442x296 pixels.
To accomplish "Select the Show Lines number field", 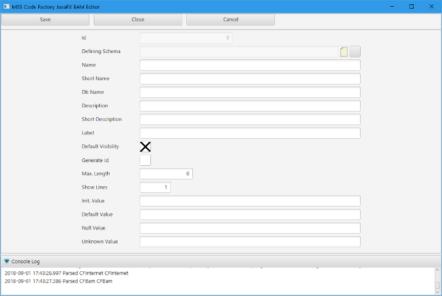I will point(155,187).
